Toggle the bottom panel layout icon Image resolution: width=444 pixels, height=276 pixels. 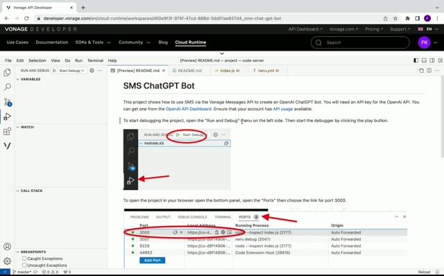coord(424,60)
